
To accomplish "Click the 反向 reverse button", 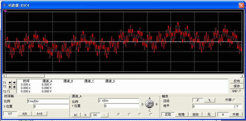I will tap(236, 81).
